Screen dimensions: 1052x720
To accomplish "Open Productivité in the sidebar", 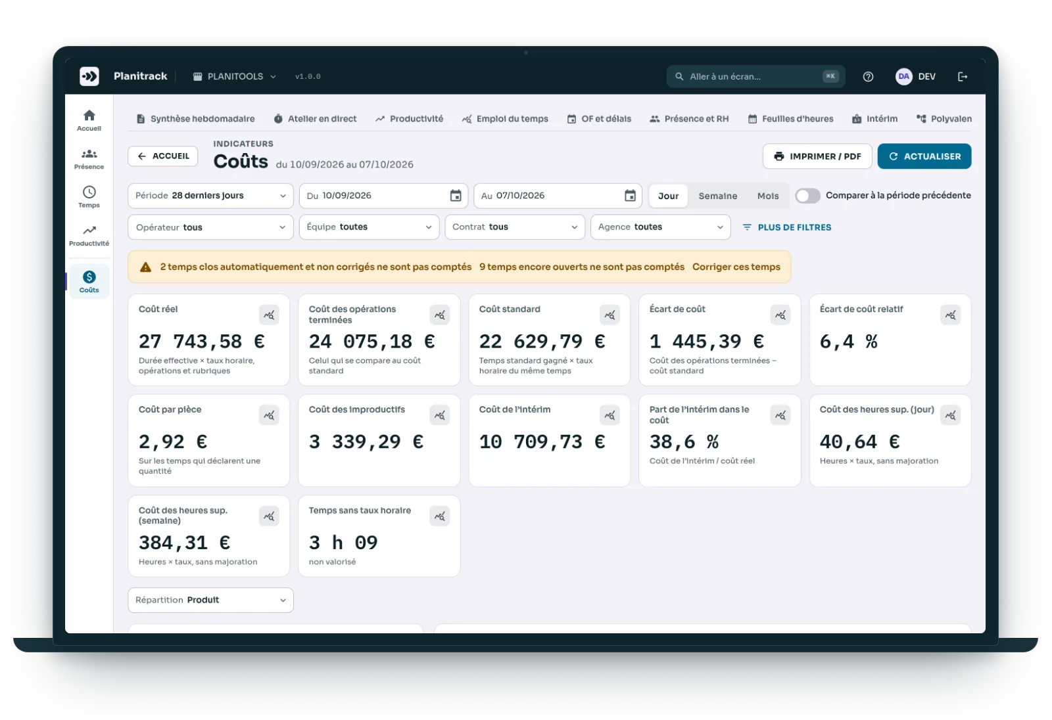I will click(x=89, y=236).
